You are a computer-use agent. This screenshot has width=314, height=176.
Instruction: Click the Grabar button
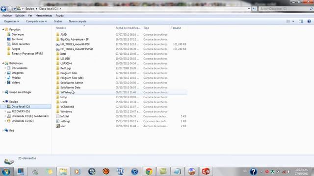click(x=58, y=22)
